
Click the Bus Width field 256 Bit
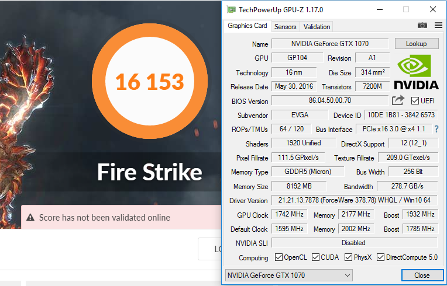[414, 172]
